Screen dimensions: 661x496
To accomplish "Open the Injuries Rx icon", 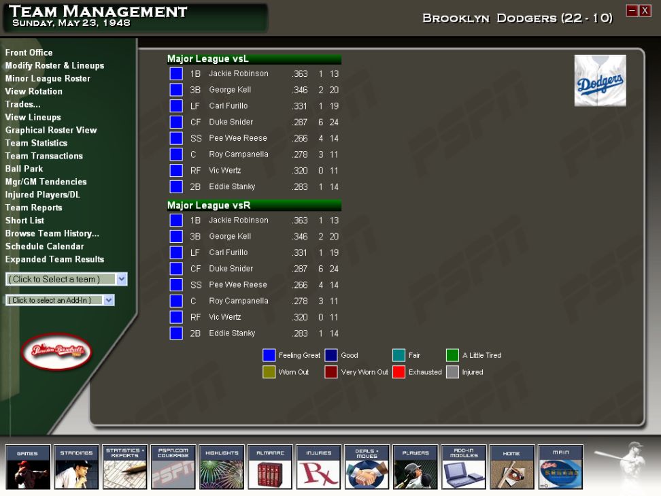I will coord(319,467).
